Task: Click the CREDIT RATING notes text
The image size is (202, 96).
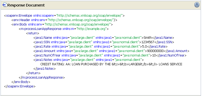Action: tap(111, 64)
